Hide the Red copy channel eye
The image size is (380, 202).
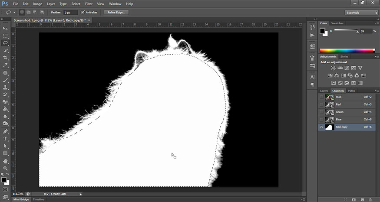tap(321, 127)
